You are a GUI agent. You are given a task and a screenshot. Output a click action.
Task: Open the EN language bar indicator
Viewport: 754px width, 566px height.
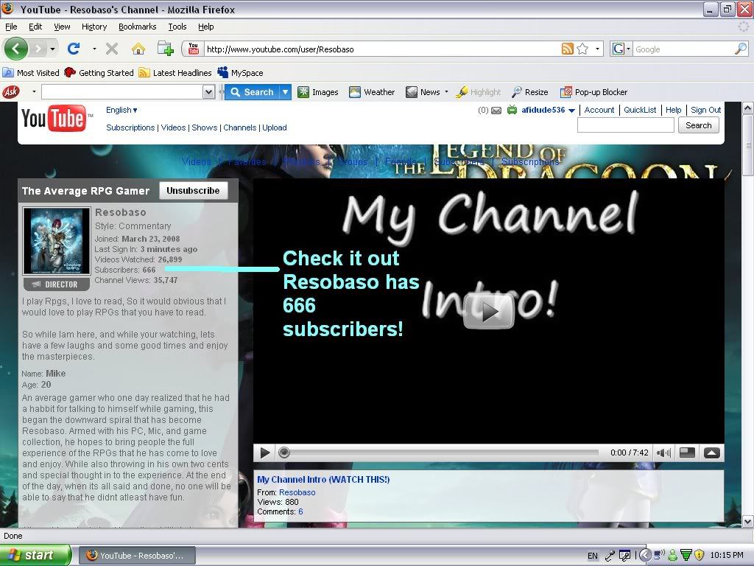593,556
